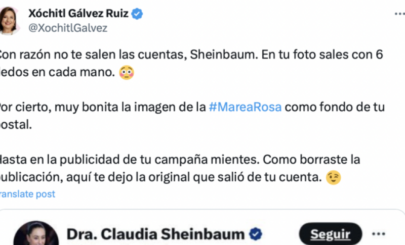405x245 pixels.
Task: Click the Dra. Claudia Sheinbaum name
Action: 155,234
